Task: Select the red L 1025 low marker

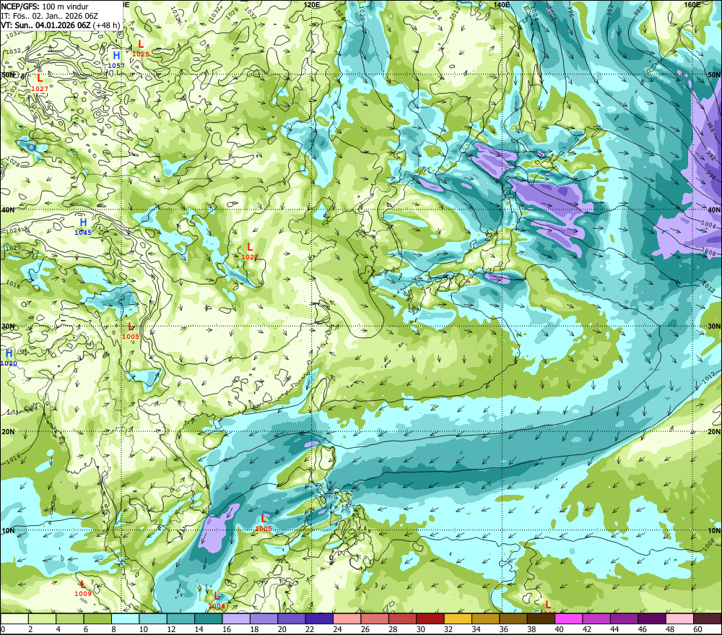Action: pyautogui.click(x=141, y=48)
